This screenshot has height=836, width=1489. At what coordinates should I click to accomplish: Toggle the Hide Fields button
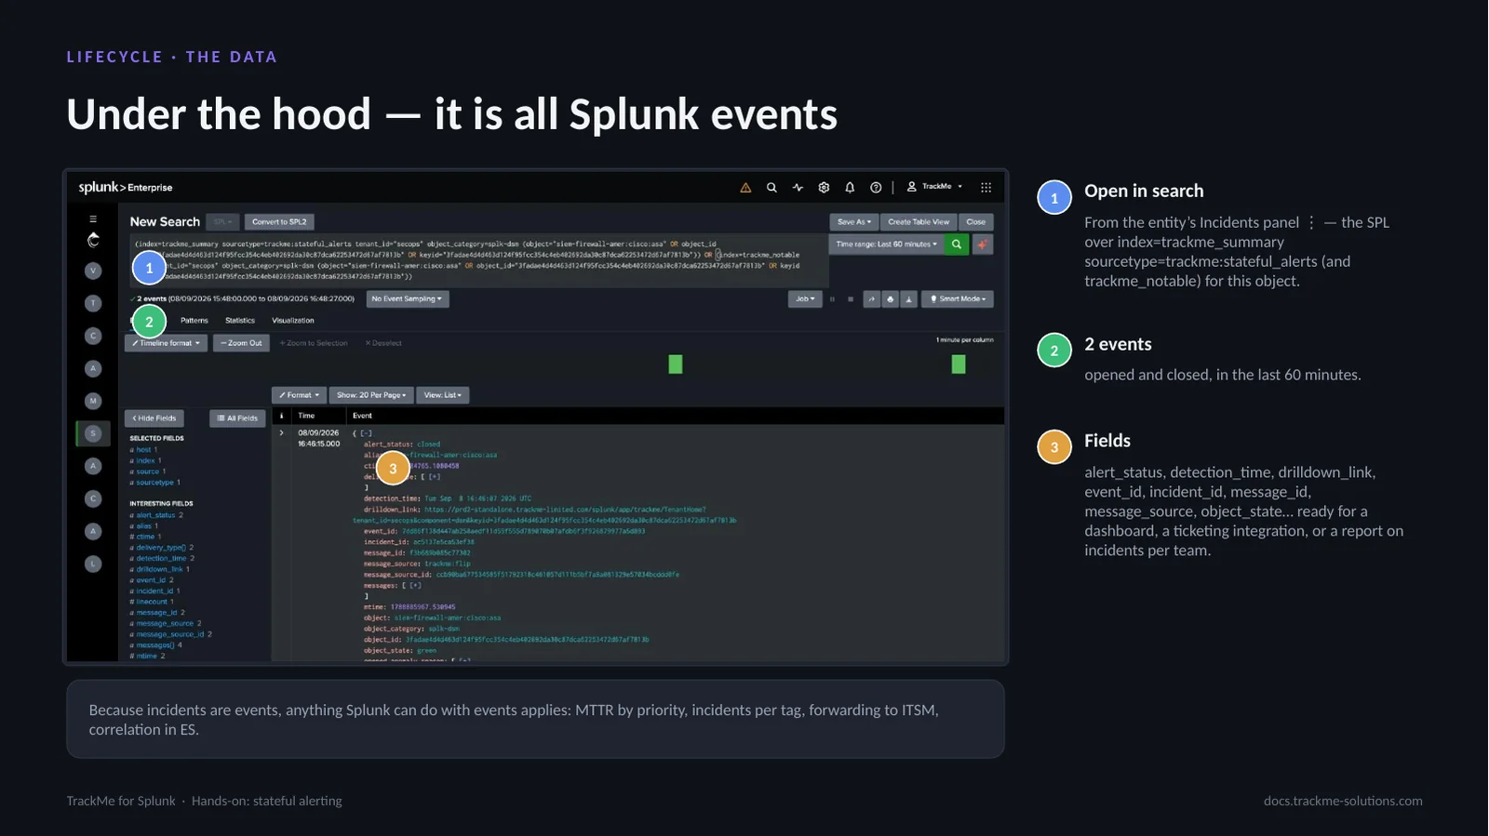coord(154,418)
